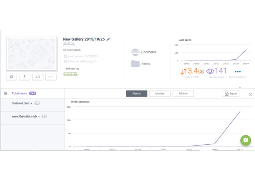Click the gallery placeholder thumbnail
The width and height of the screenshot is (255, 181).
(32, 54)
